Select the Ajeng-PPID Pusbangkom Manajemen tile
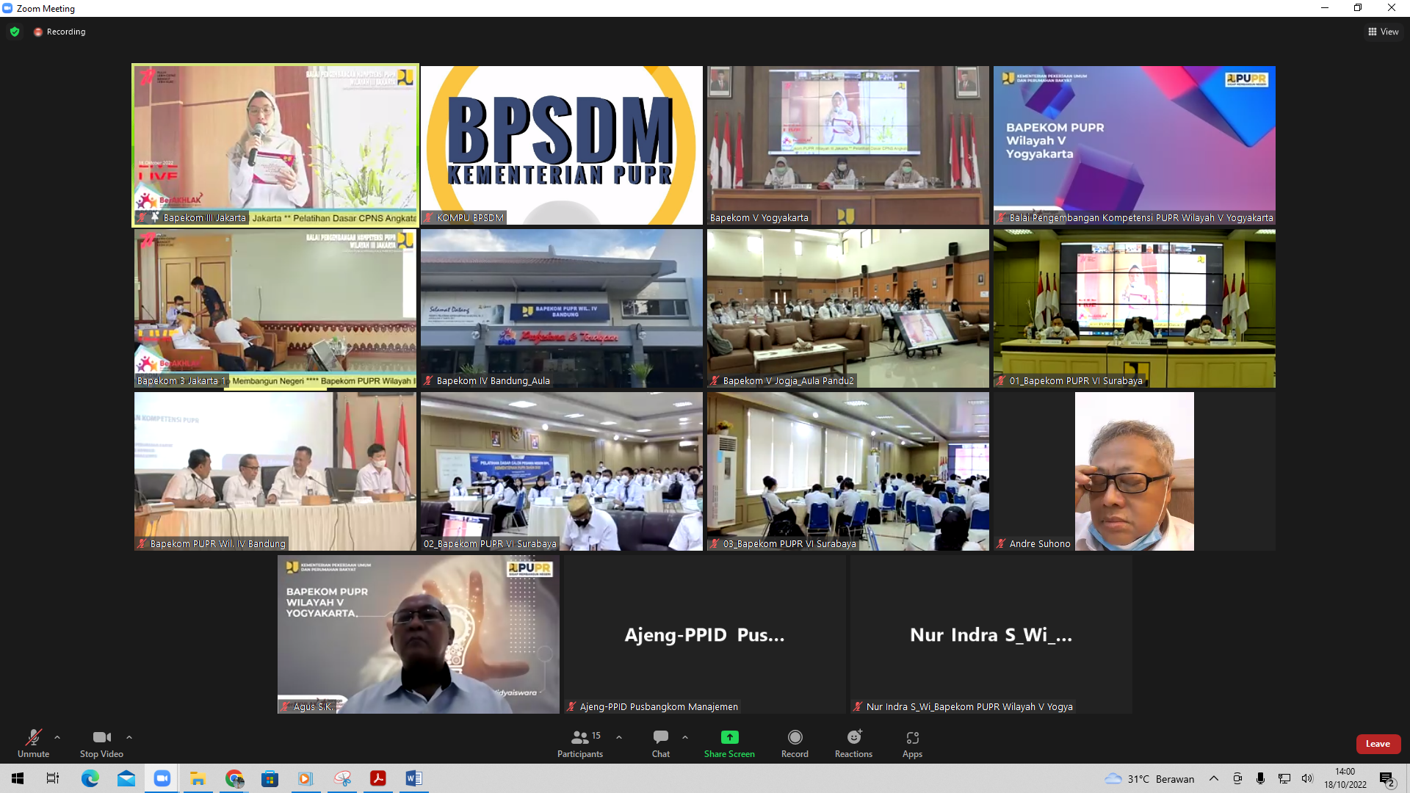The height and width of the screenshot is (793, 1410). [705, 634]
